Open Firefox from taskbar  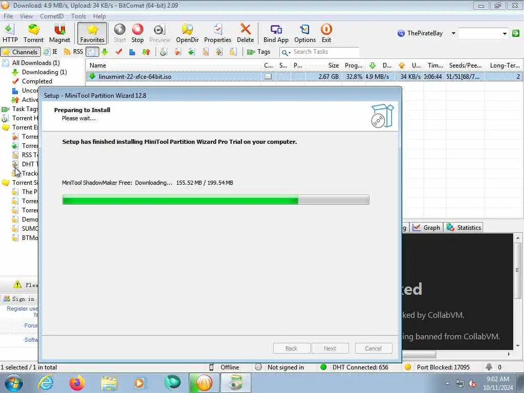77,383
